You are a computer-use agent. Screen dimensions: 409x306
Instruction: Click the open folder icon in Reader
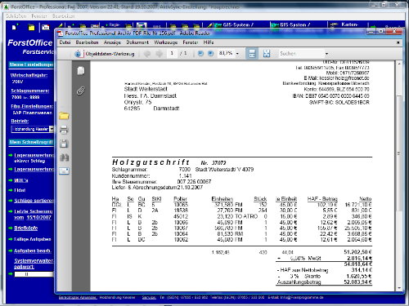[64, 116]
